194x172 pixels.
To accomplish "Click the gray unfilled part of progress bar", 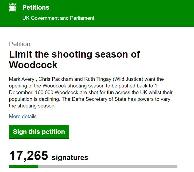I will (x=107, y=166).
